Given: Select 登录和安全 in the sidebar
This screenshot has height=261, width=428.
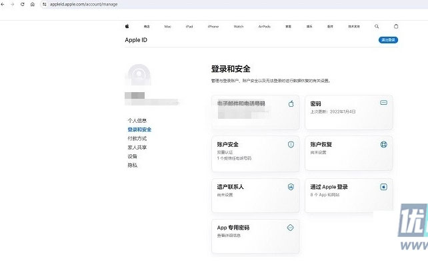Looking at the screenshot, I should click(x=139, y=129).
